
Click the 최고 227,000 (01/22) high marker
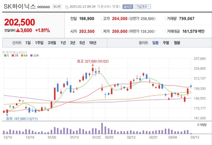pos(93,61)
